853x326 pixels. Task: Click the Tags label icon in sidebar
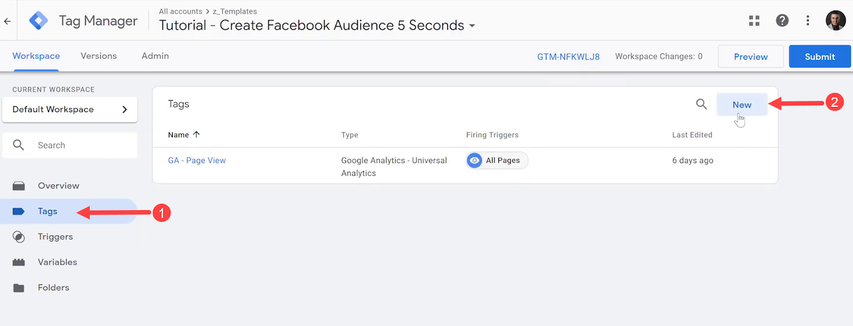19,211
